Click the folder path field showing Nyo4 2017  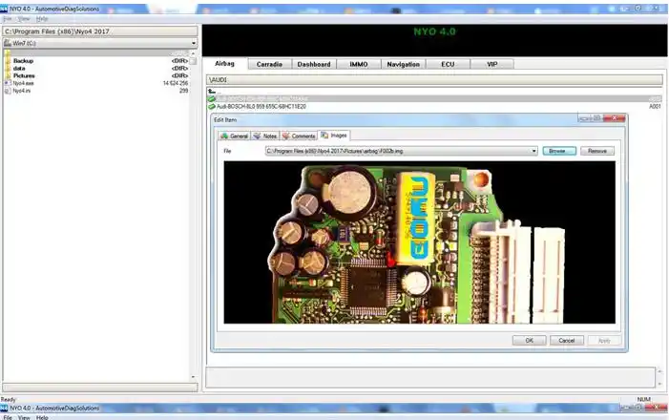(x=100, y=31)
